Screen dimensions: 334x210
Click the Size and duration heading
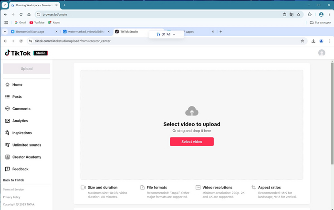pyautogui.click(x=103, y=188)
